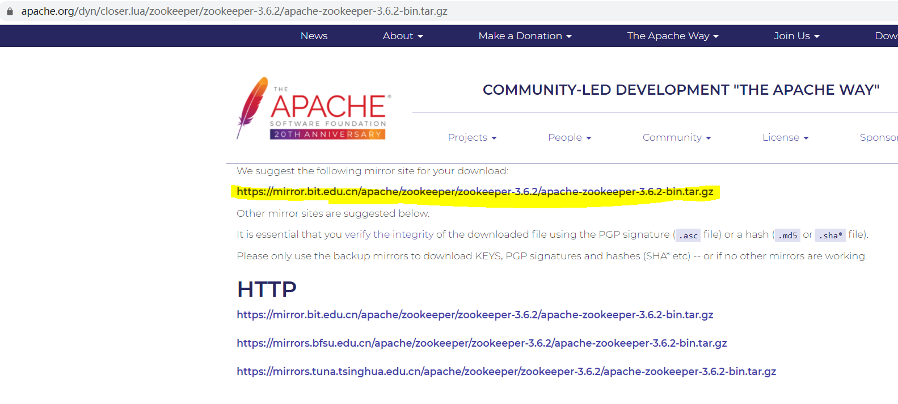Click 'Other mirror sites are suggested below' text
Viewport: 898px width, 404px height.
[333, 213]
